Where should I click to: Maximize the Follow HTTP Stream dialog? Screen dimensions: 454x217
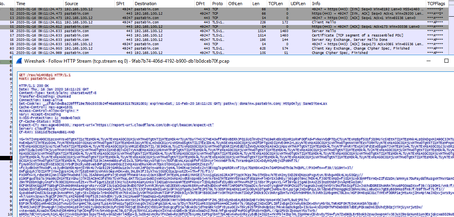[446, 61]
